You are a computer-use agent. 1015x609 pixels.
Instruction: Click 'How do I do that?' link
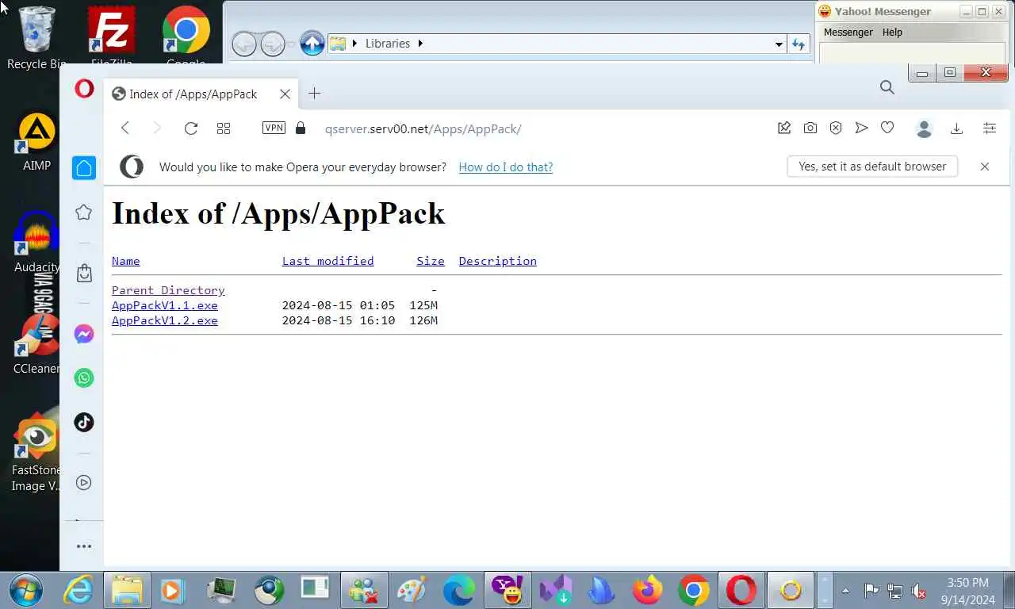coord(506,167)
